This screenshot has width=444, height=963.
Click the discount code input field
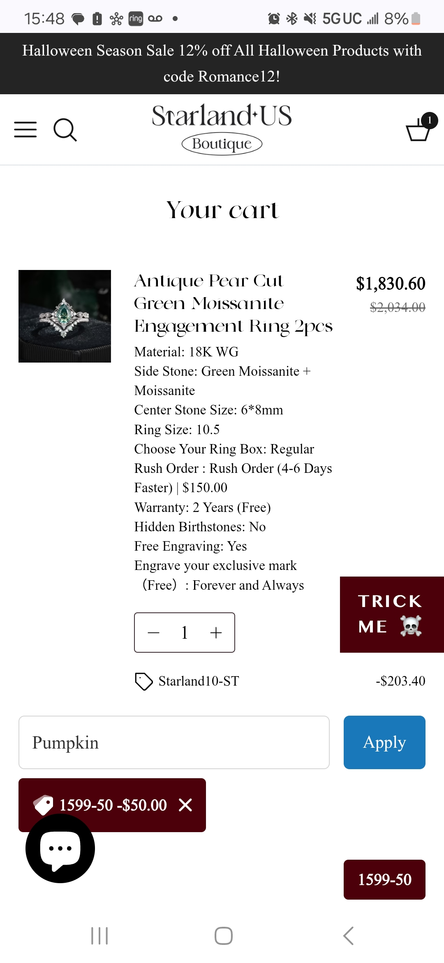[174, 742]
